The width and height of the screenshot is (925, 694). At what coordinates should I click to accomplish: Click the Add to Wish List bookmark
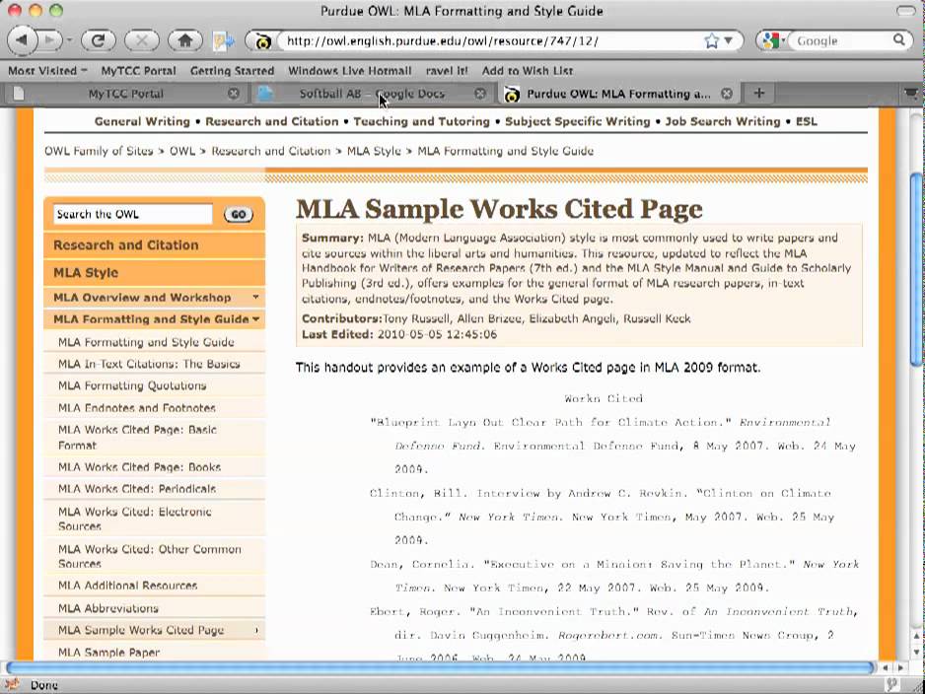(527, 71)
